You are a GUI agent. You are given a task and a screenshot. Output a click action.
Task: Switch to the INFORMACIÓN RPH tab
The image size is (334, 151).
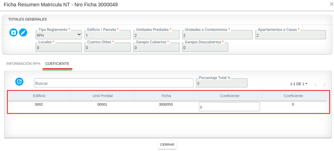point(23,64)
